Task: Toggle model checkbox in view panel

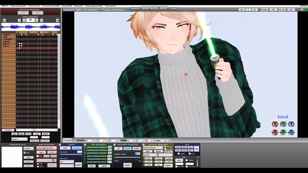Action: 179,154
